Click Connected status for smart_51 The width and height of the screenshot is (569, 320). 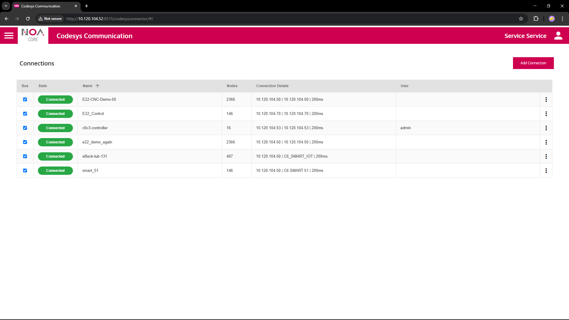pyautogui.click(x=55, y=171)
